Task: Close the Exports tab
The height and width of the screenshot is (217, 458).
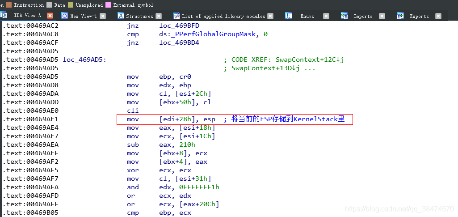Action: click(x=438, y=16)
